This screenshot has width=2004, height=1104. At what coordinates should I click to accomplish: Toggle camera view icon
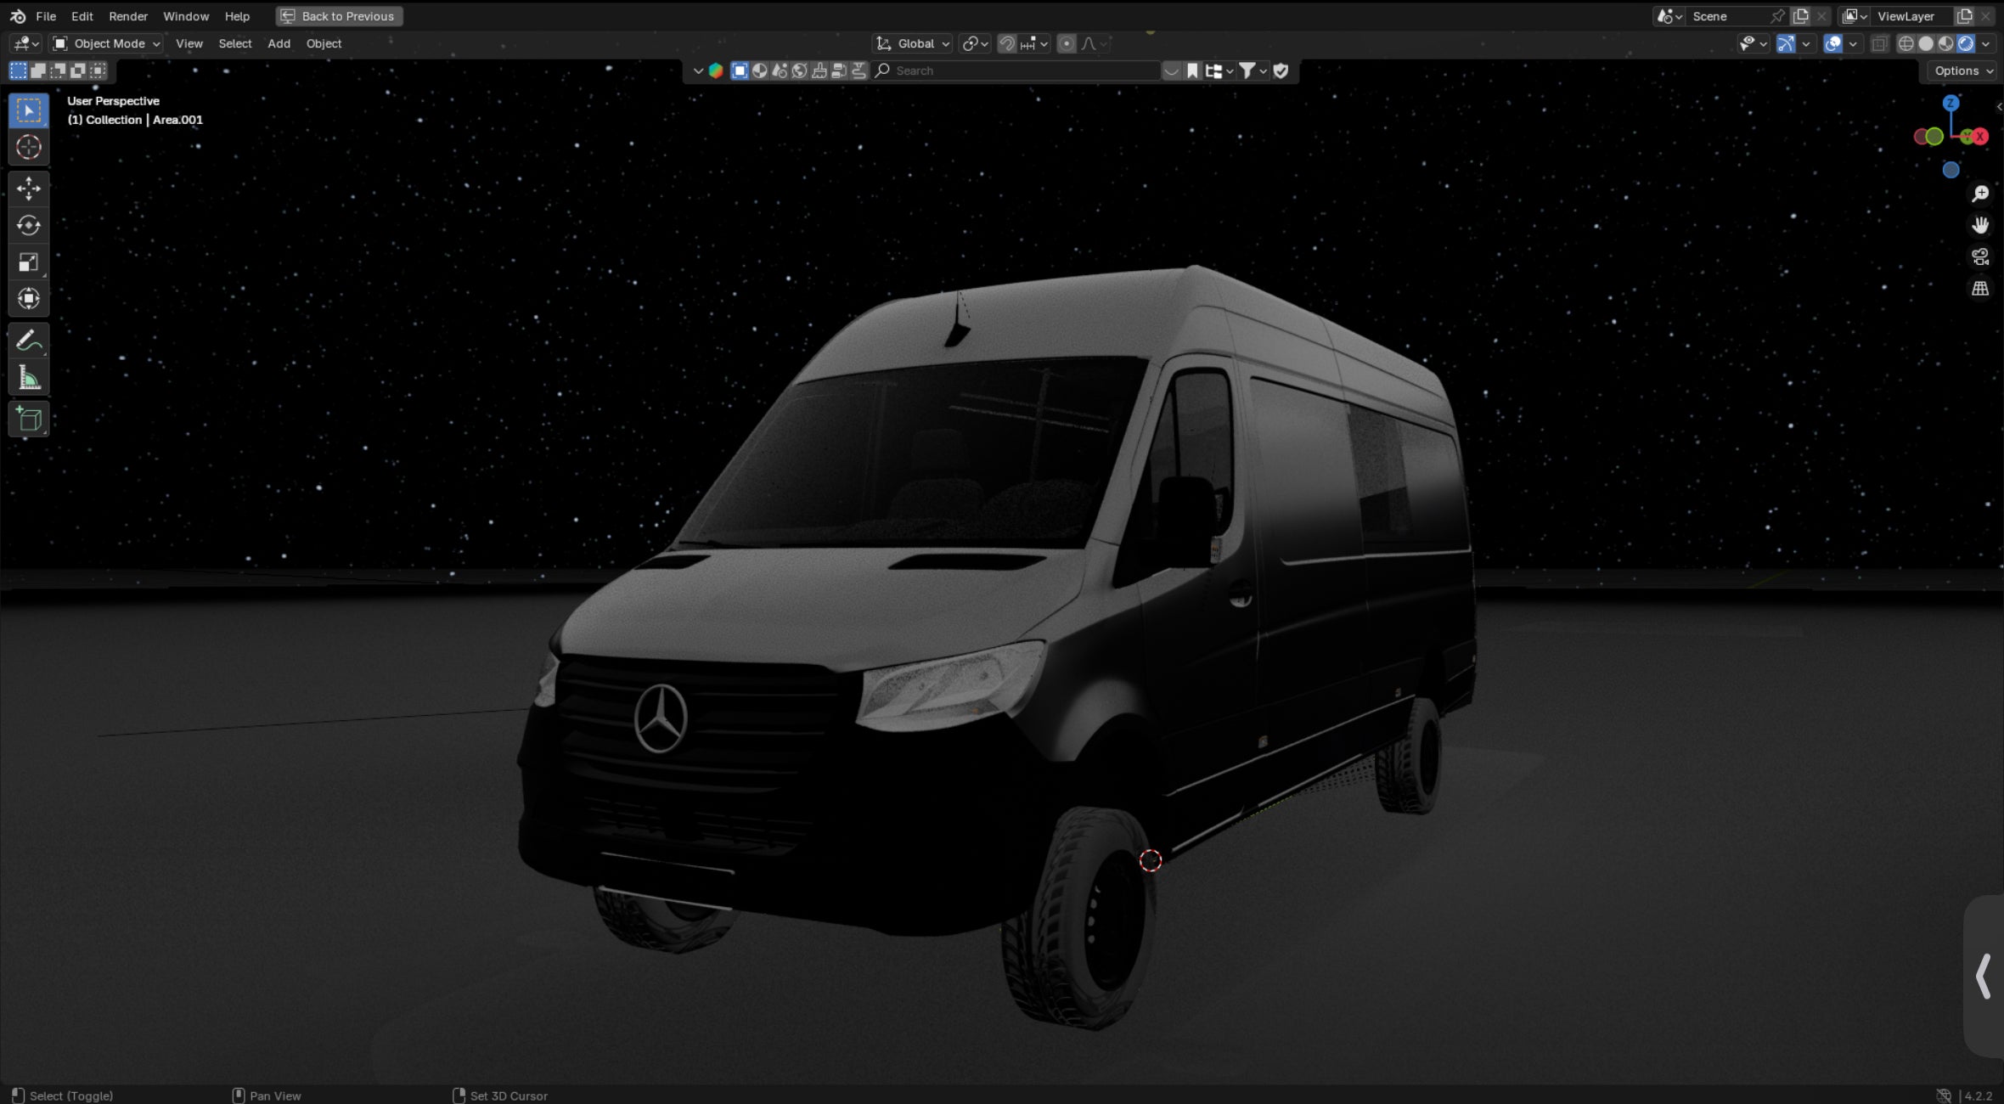click(1980, 256)
